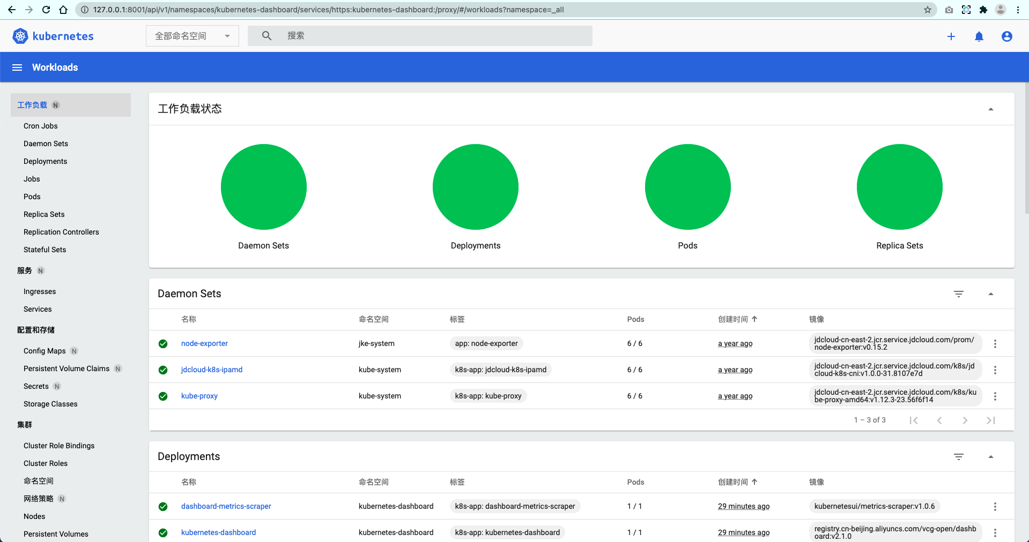Screen dimensions: 1029x542
Task: Open Storage Classes in sidebar
Action: pyautogui.click(x=50, y=404)
